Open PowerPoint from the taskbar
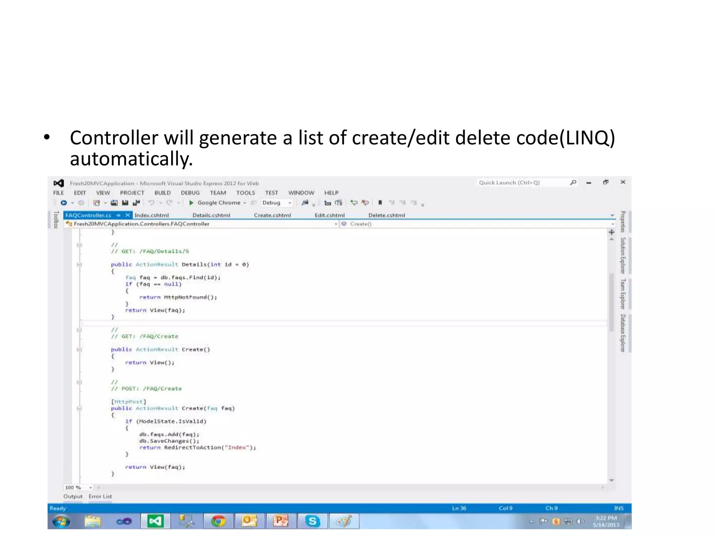715x536 pixels. coord(281,521)
